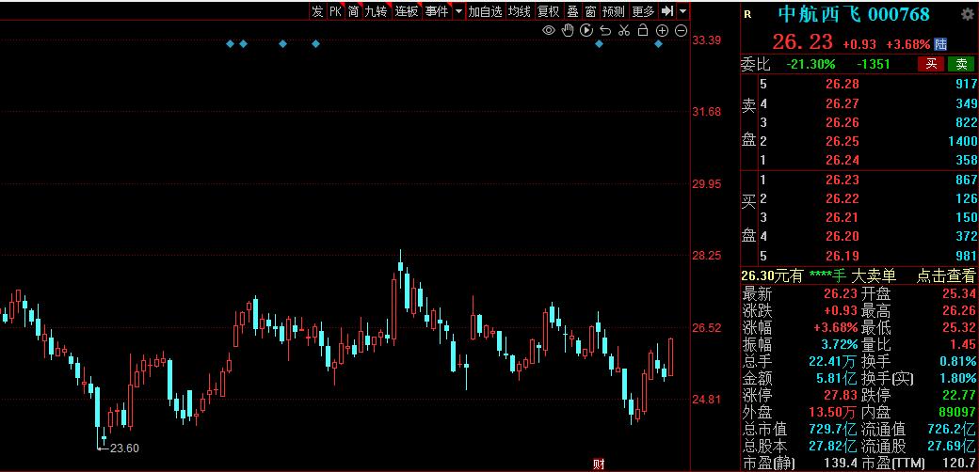Image resolution: width=979 pixels, height=472 pixels.
Task: Open the PK comparison tool
Action: pyautogui.click(x=336, y=11)
